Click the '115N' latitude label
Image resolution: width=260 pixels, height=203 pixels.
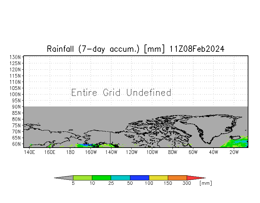coord(15,76)
